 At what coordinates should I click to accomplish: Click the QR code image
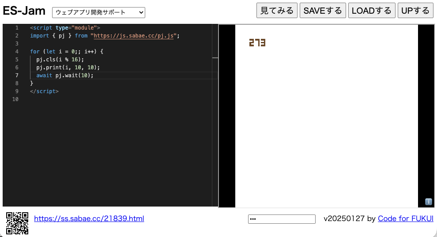tap(17, 223)
